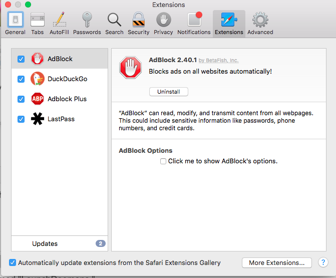Open the General preferences pane
Image resolution: width=336 pixels, height=278 pixels.
[15, 24]
